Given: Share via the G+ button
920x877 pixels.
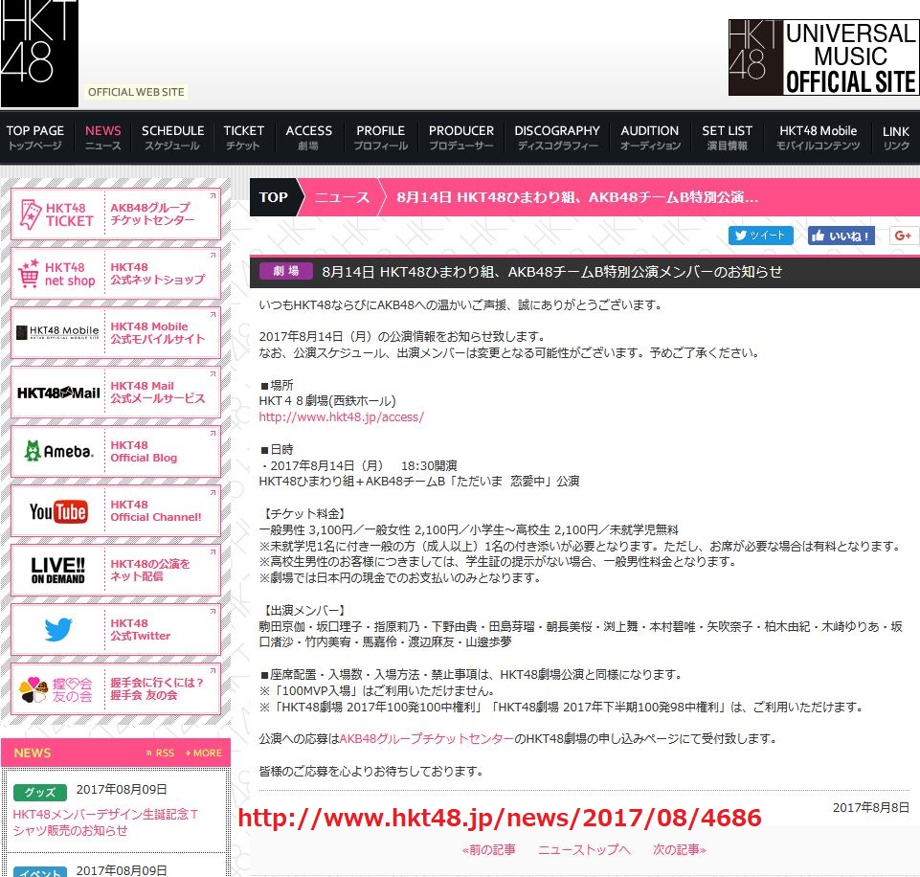Looking at the screenshot, I should (x=904, y=236).
